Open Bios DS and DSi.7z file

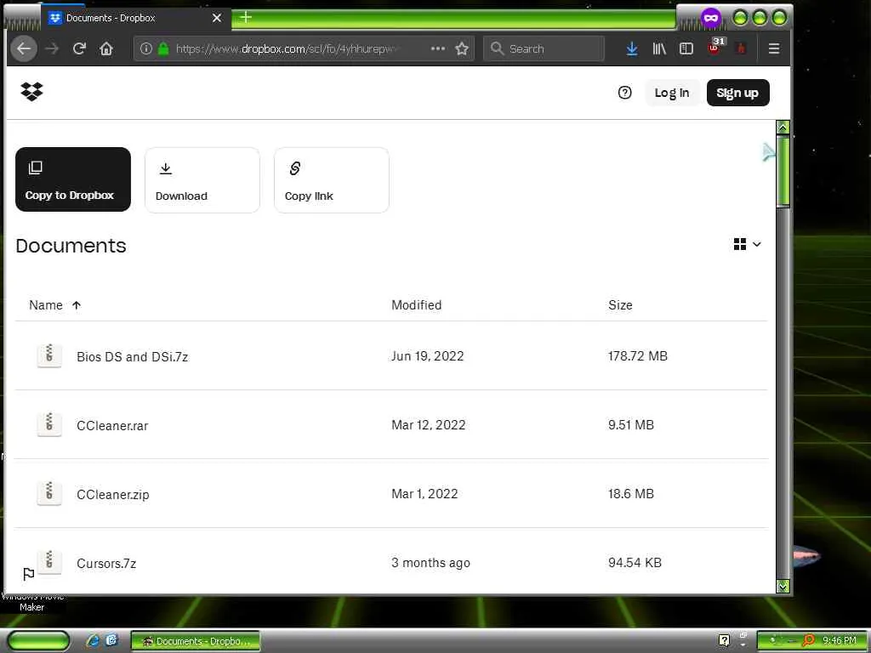[132, 356]
